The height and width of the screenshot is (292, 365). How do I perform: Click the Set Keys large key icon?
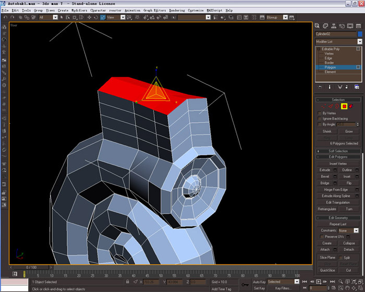pyautogui.click(x=245, y=285)
